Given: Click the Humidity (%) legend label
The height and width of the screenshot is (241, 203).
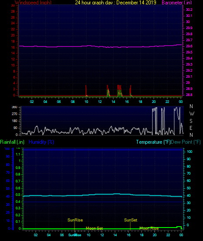Looking at the screenshot, I should click(x=41, y=142).
